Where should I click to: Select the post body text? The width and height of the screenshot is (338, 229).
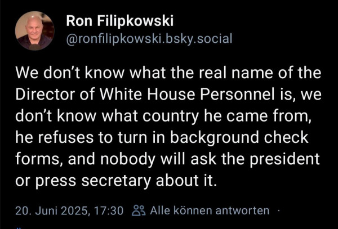point(168,127)
